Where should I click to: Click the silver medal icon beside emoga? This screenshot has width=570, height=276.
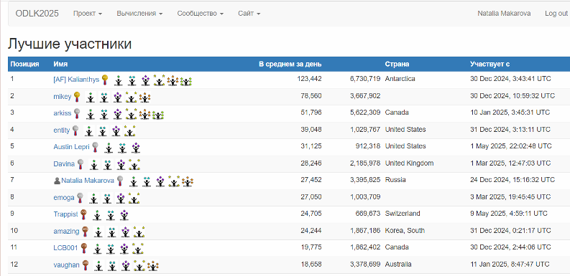(x=80, y=198)
